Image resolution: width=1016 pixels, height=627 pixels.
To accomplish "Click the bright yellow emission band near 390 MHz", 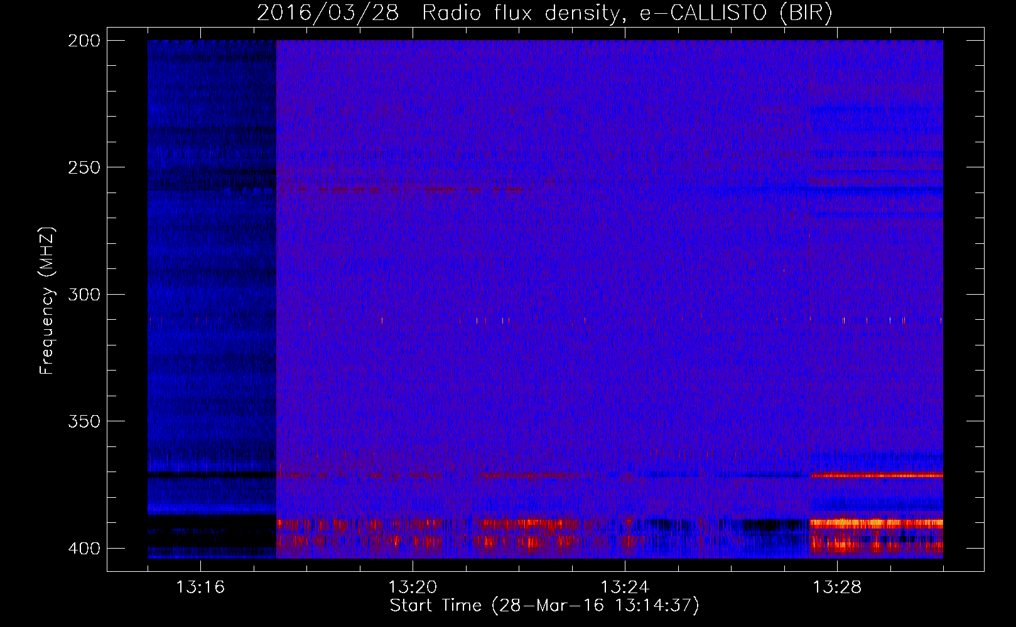I will coord(877,523).
